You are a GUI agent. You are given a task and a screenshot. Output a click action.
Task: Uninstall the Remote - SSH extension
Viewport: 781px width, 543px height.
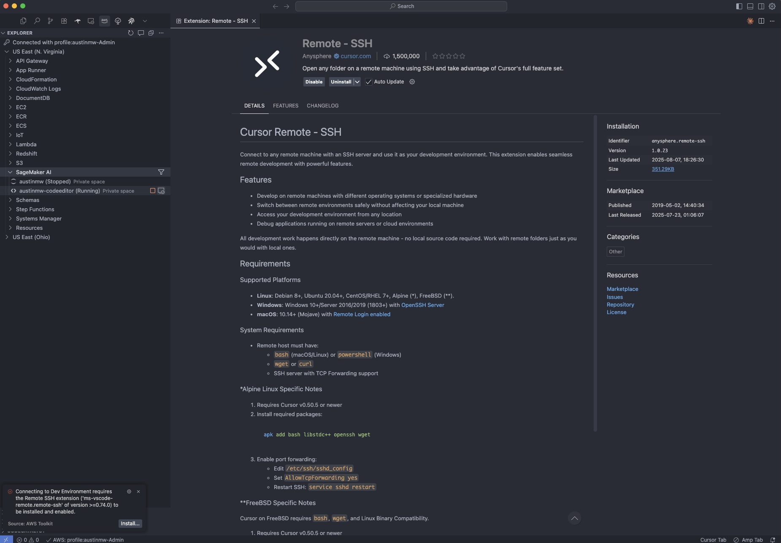(x=341, y=82)
